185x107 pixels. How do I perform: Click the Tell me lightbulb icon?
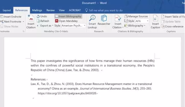click(x=86, y=10)
